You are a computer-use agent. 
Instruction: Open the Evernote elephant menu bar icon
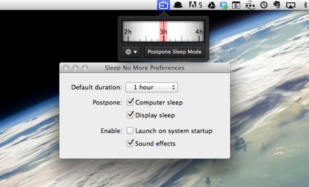(x=277, y=5)
